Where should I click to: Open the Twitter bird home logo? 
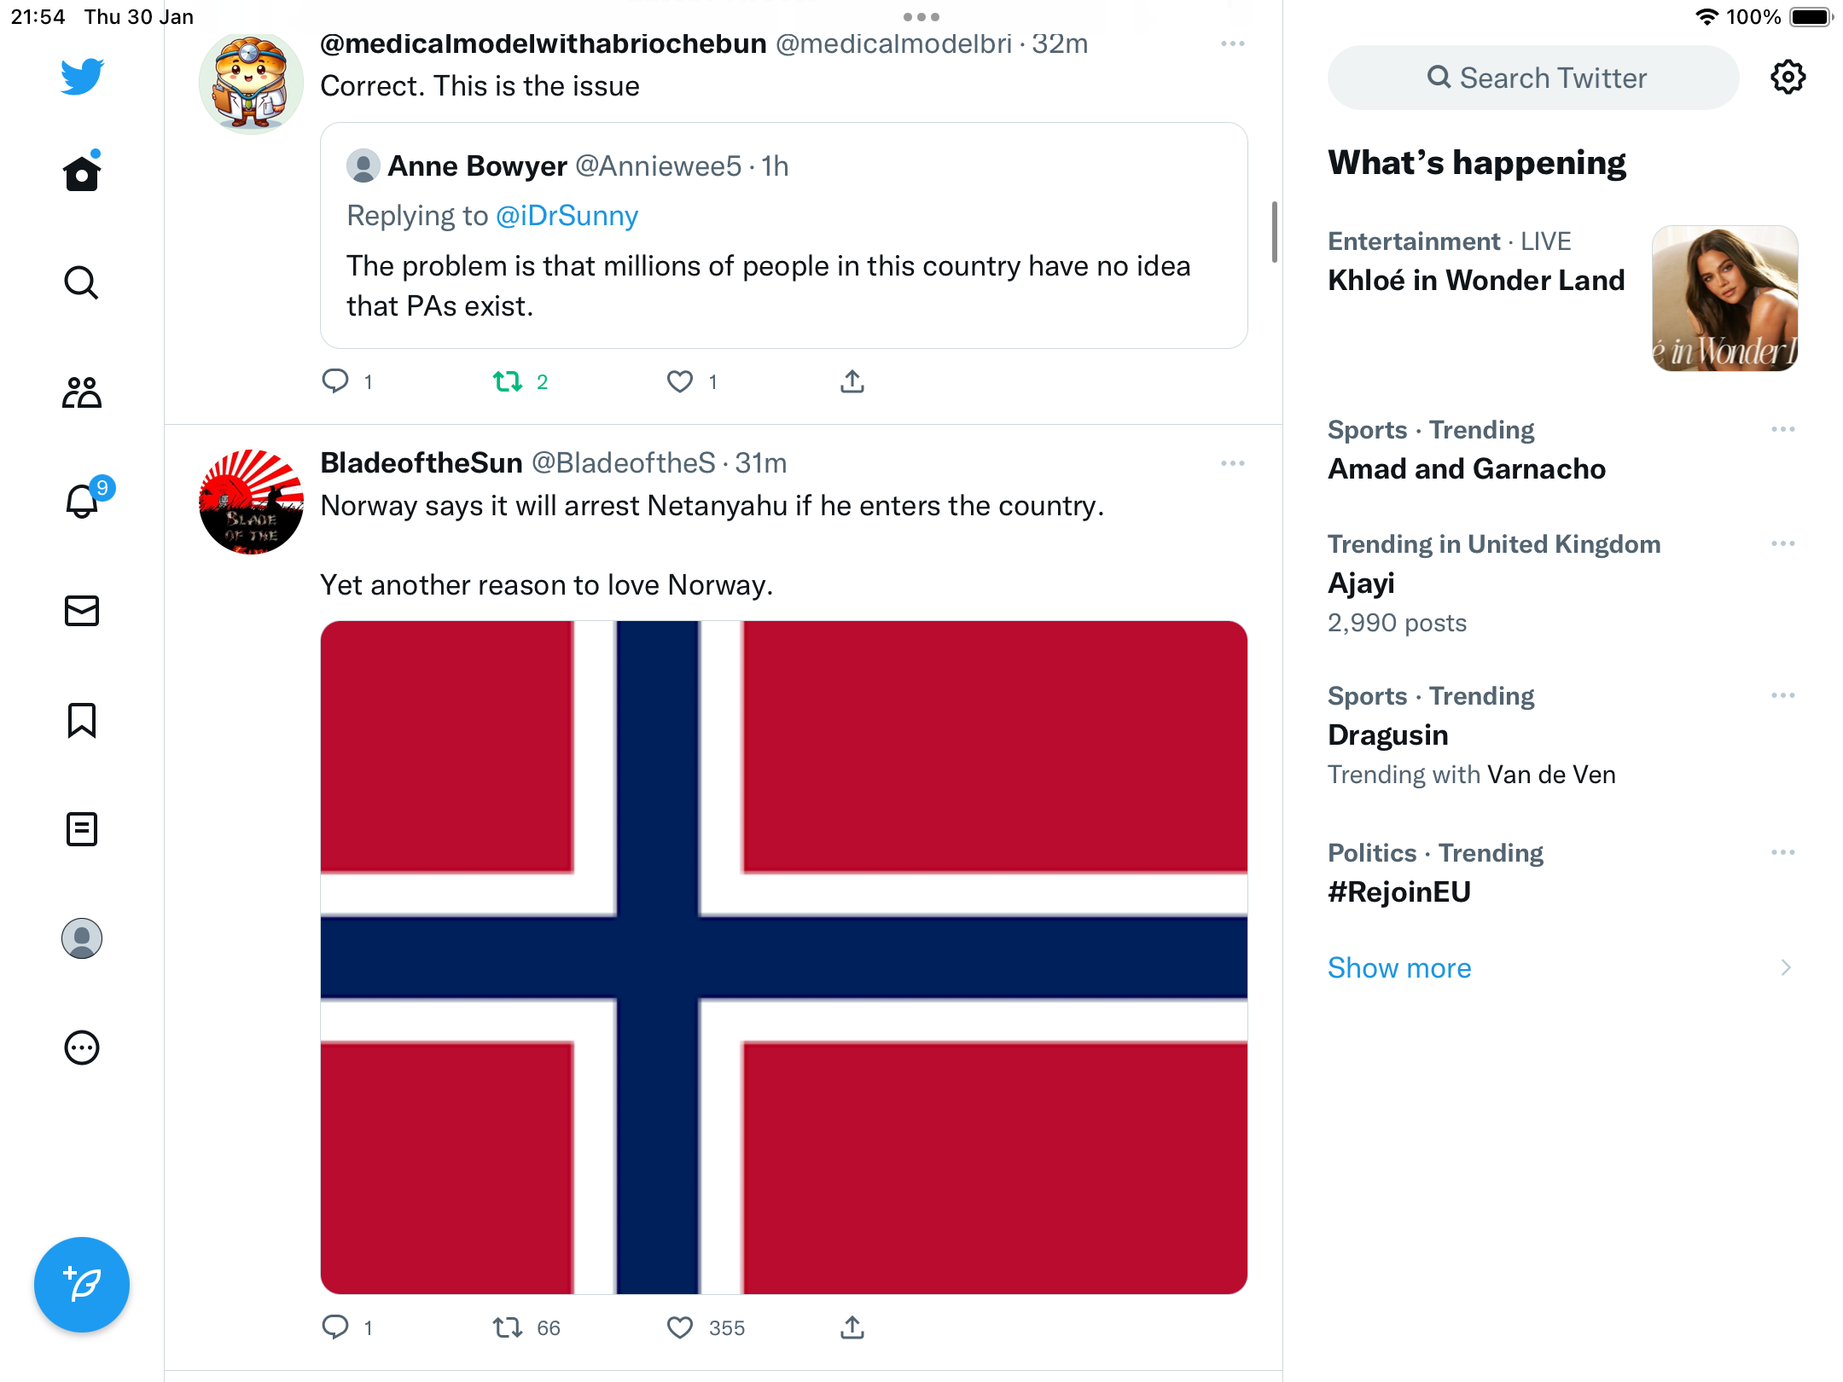[82, 77]
